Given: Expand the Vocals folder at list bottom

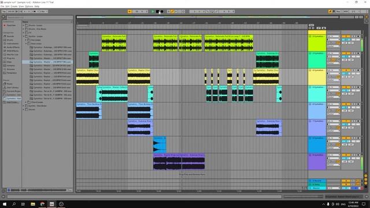Looking at the screenshot, I should [x=24, y=109].
